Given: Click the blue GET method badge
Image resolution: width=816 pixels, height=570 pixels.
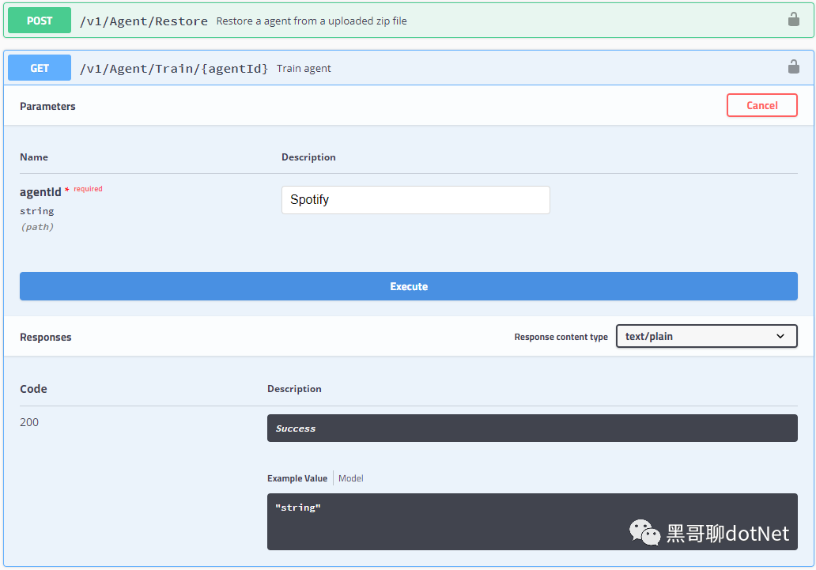Looking at the screenshot, I should 40,68.
